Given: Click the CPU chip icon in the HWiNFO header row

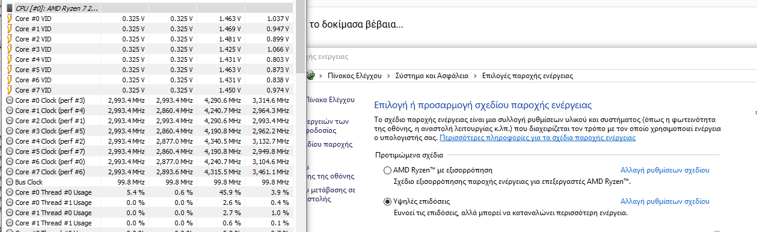Looking at the screenshot, I should pos(10,8).
